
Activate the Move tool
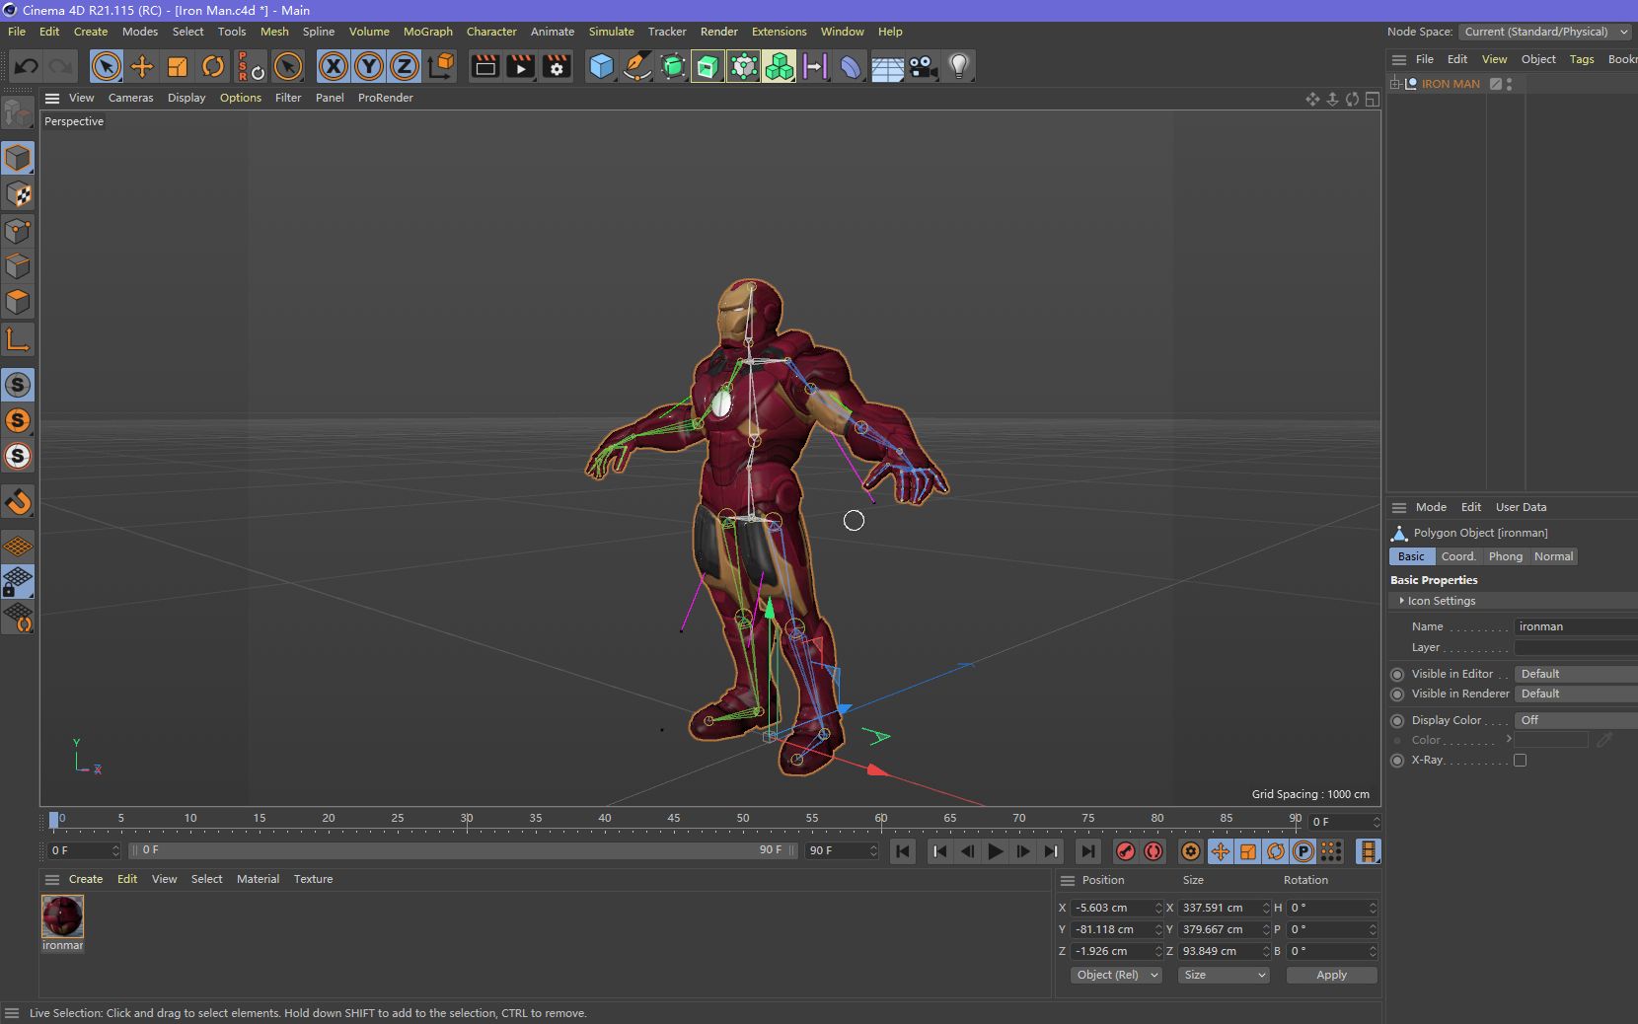click(x=142, y=67)
